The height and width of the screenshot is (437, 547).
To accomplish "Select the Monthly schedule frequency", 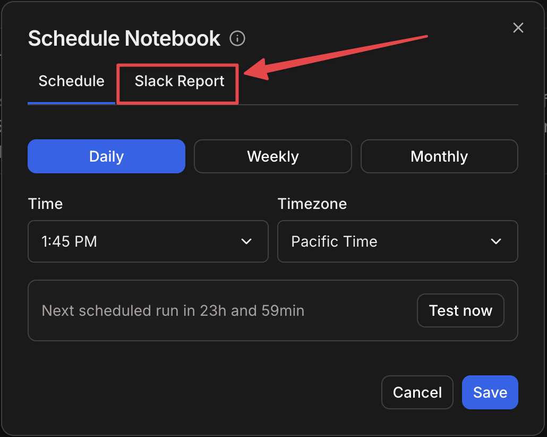I will click(x=439, y=156).
